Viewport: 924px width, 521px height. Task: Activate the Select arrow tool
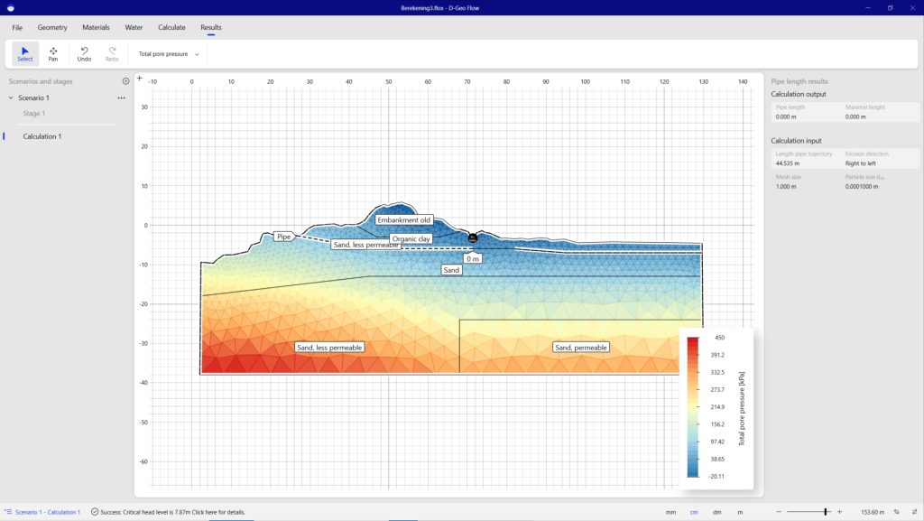pyautogui.click(x=24, y=54)
